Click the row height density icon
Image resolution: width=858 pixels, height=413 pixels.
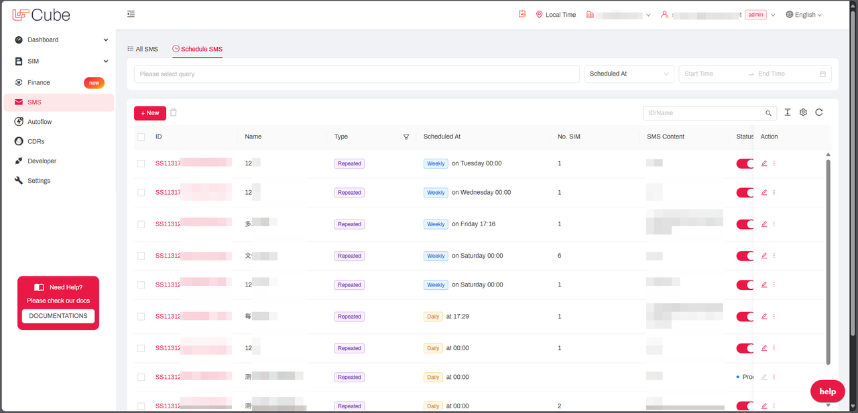click(x=788, y=112)
